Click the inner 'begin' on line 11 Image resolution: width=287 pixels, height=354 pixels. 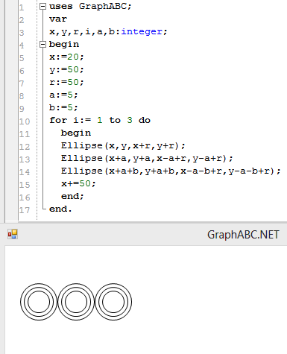point(76,133)
